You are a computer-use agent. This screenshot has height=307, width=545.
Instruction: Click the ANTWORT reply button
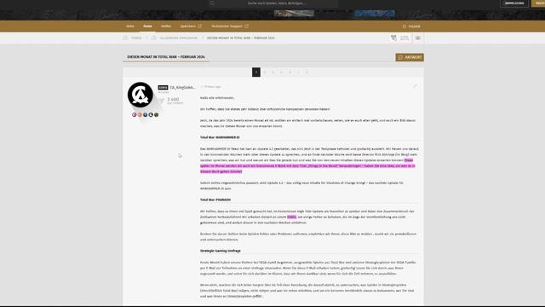point(410,57)
